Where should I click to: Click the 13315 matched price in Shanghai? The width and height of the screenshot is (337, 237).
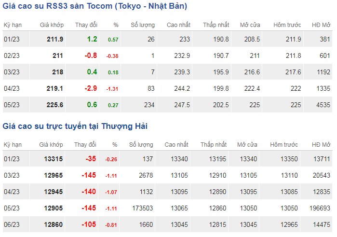(x=53, y=160)
